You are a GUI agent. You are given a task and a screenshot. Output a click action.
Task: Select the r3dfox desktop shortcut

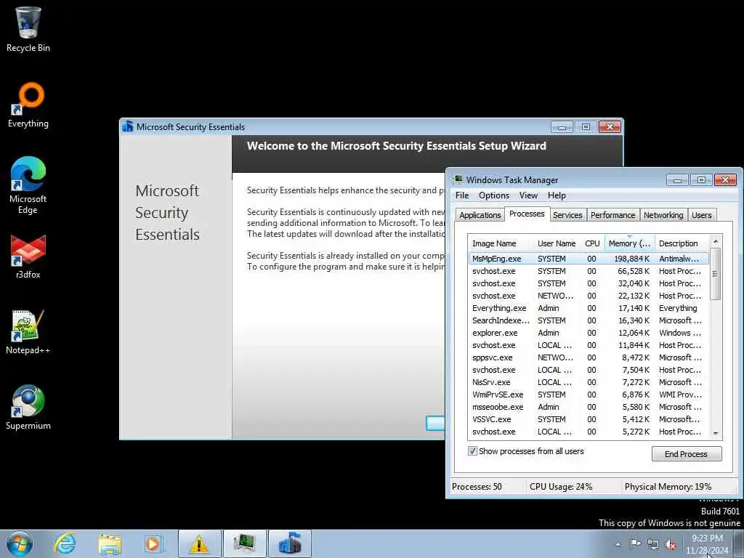[28, 256]
